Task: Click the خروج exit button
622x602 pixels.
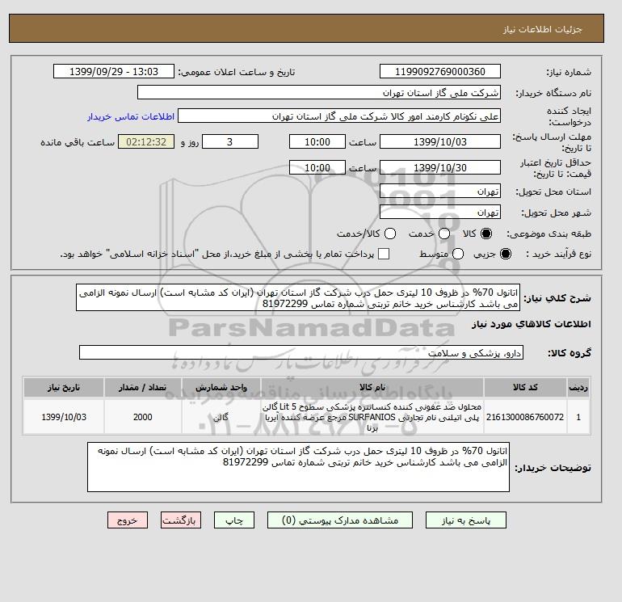Action: click(x=128, y=520)
